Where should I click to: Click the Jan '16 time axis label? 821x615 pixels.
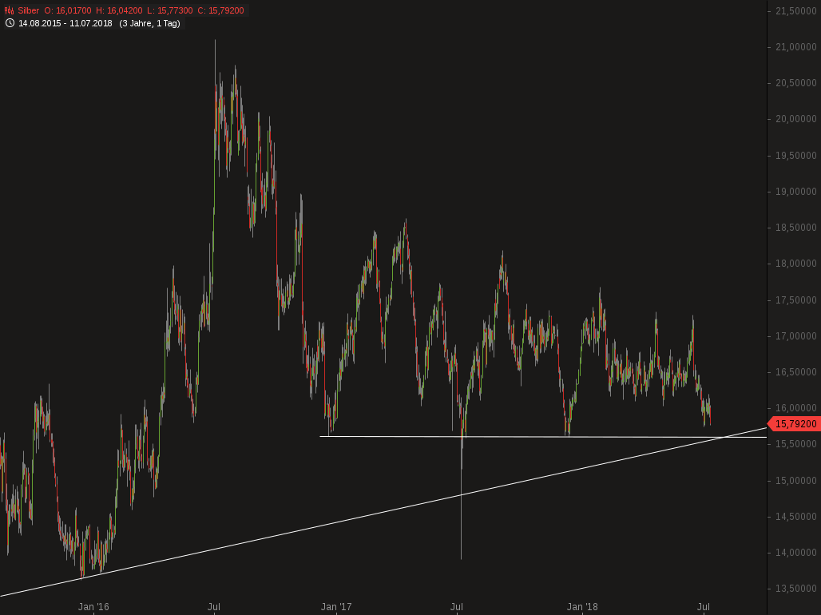point(93,607)
